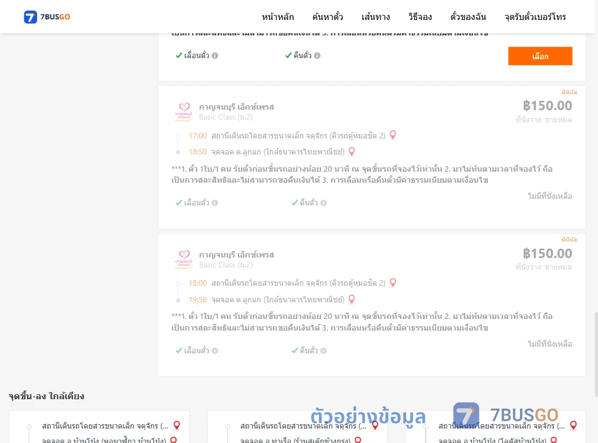598x443 pixels.
Task: Click the orange เลือก button
Action: (540, 56)
